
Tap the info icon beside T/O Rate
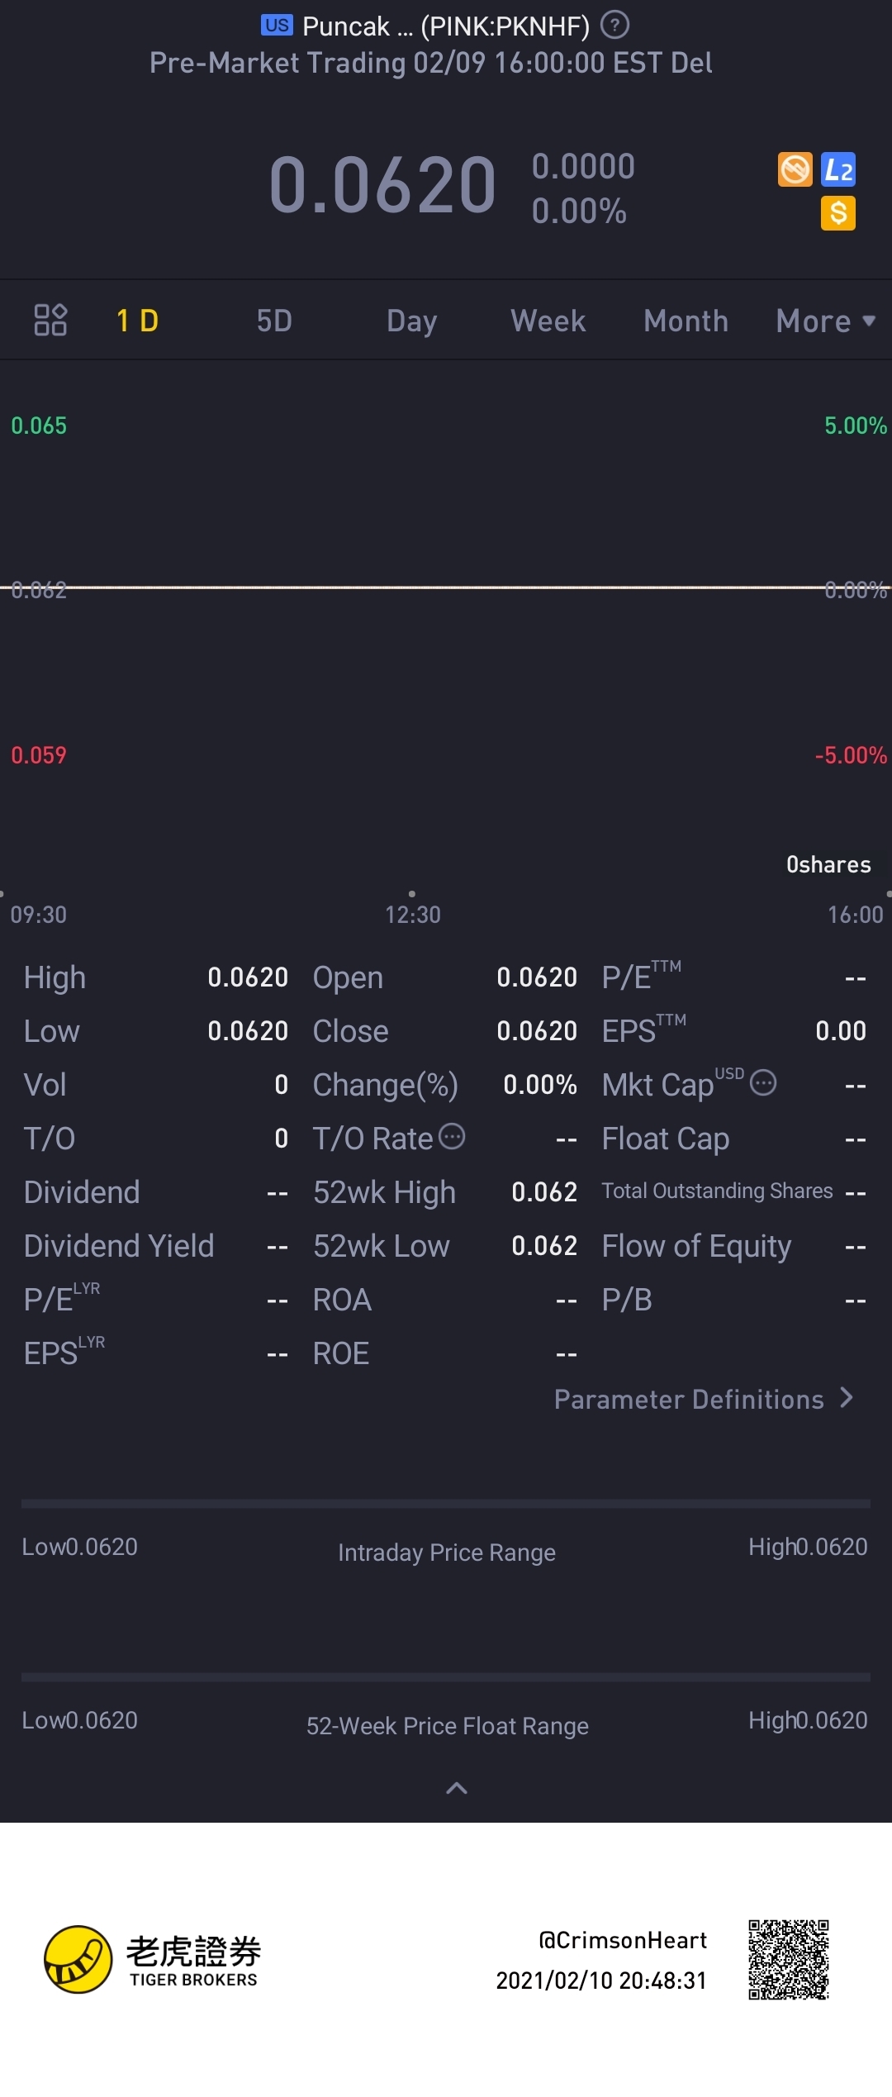tap(452, 1137)
